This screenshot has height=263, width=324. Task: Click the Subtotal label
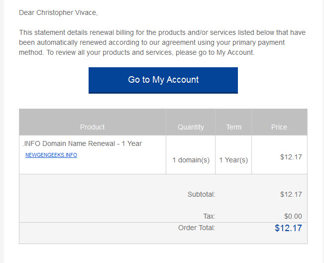click(x=201, y=194)
